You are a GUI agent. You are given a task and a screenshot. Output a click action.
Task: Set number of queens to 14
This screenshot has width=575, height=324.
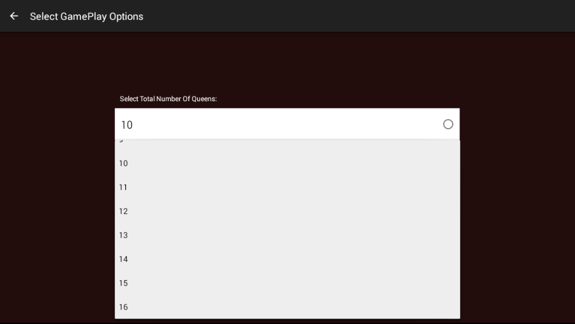[x=123, y=259]
